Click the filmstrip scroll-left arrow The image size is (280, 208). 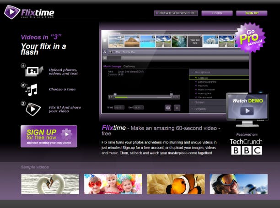[105, 58]
